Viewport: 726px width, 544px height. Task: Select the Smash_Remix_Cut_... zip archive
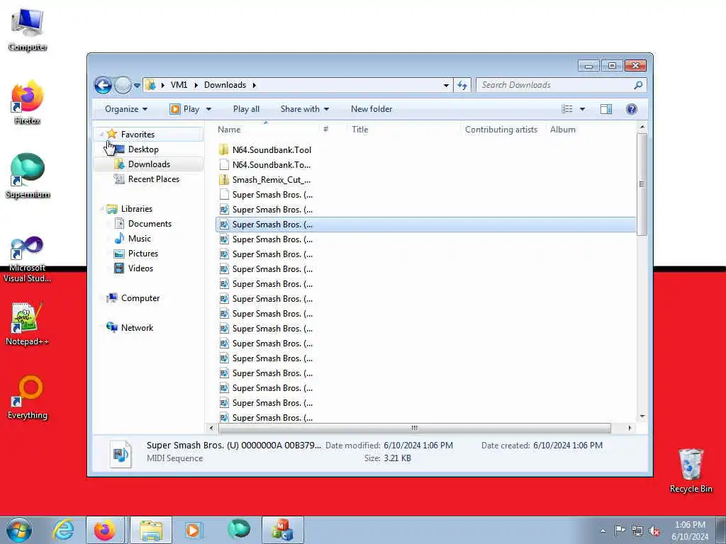tap(272, 180)
